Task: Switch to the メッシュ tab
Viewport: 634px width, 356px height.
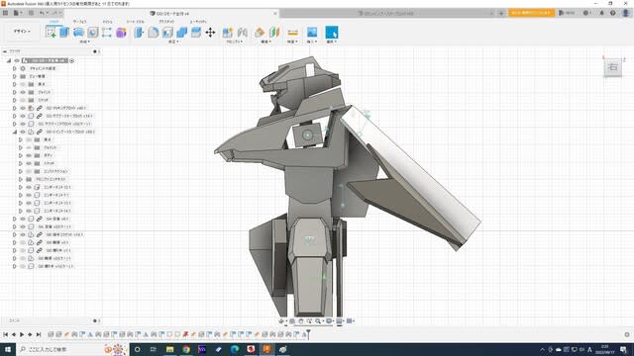Action: 108,22
